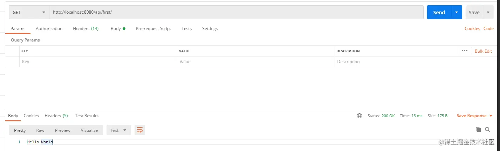
Task: Click the network globe icon
Action: click(x=359, y=116)
